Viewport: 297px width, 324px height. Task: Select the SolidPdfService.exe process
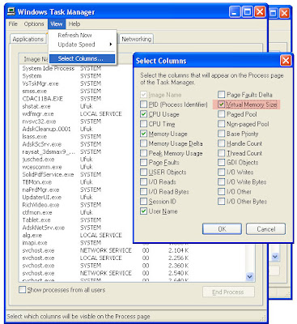coord(48,174)
